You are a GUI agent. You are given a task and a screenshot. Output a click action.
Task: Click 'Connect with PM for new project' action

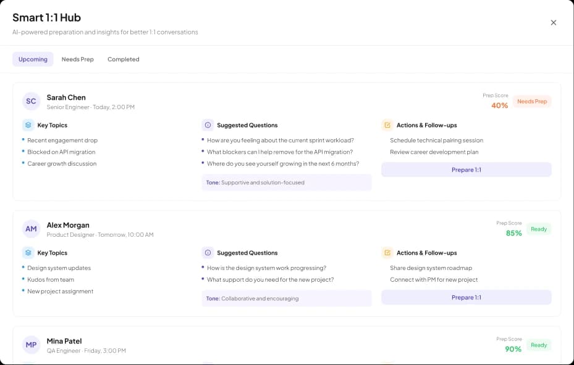pos(434,279)
